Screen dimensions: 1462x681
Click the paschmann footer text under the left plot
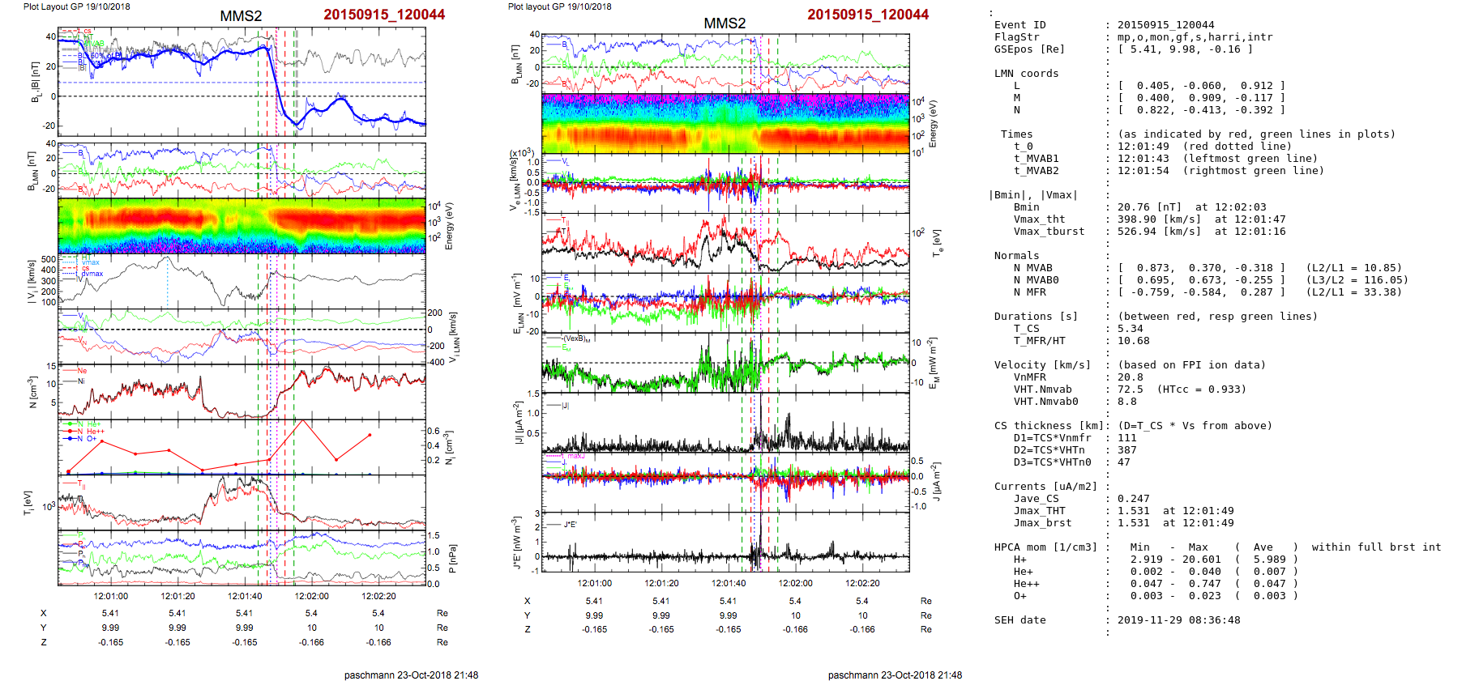411,675
